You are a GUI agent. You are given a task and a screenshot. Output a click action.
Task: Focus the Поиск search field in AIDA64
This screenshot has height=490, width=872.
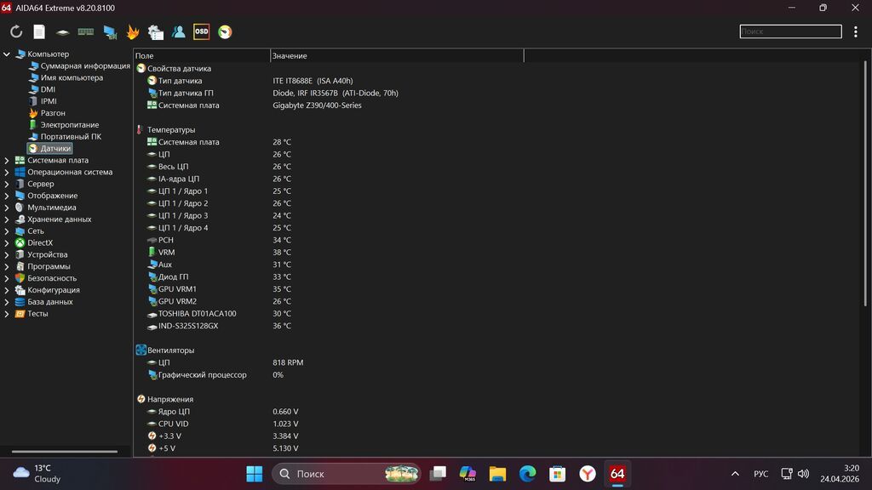pyautogui.click(x=790, y=31)
